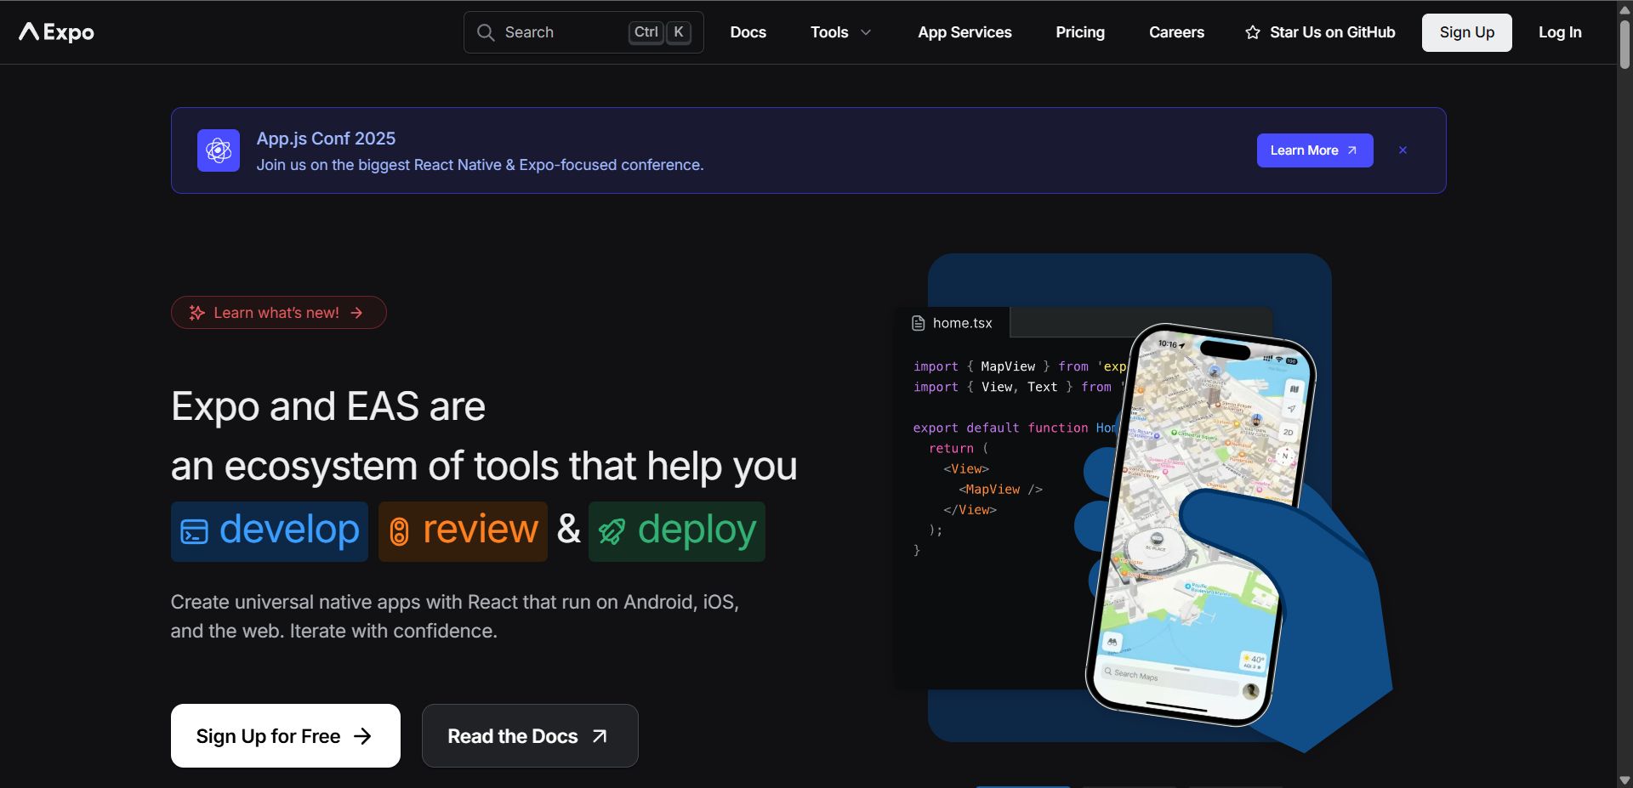This screenshot has width=1633, height=788.
Task: Click the Sign Up button in header
Action: (1466, 32)
